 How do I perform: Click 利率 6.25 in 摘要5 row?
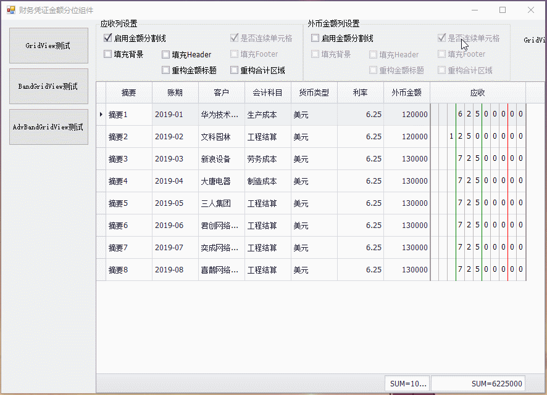tap(361, 203)
